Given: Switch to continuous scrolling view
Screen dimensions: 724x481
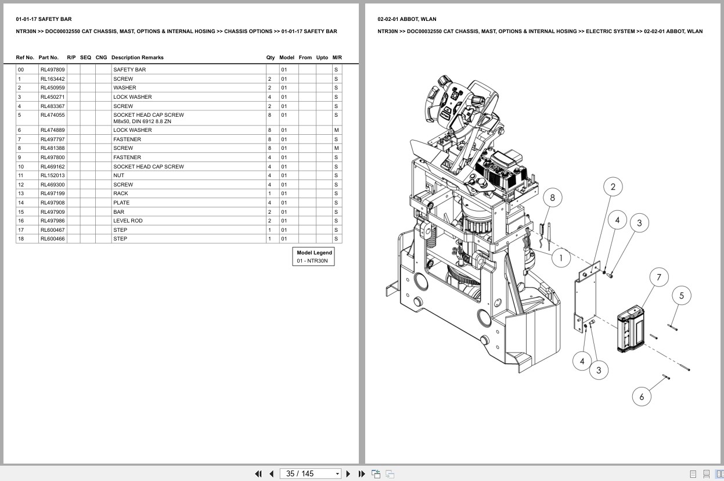Looking at the screenshot, I should point(707,474).
